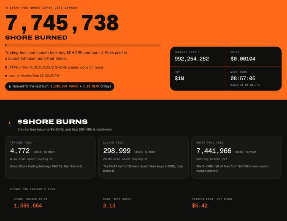Open the 'Queued for the next burn' pill
Image resolution: width=287 pixels, height=221 pixels.
pos(60,86)
